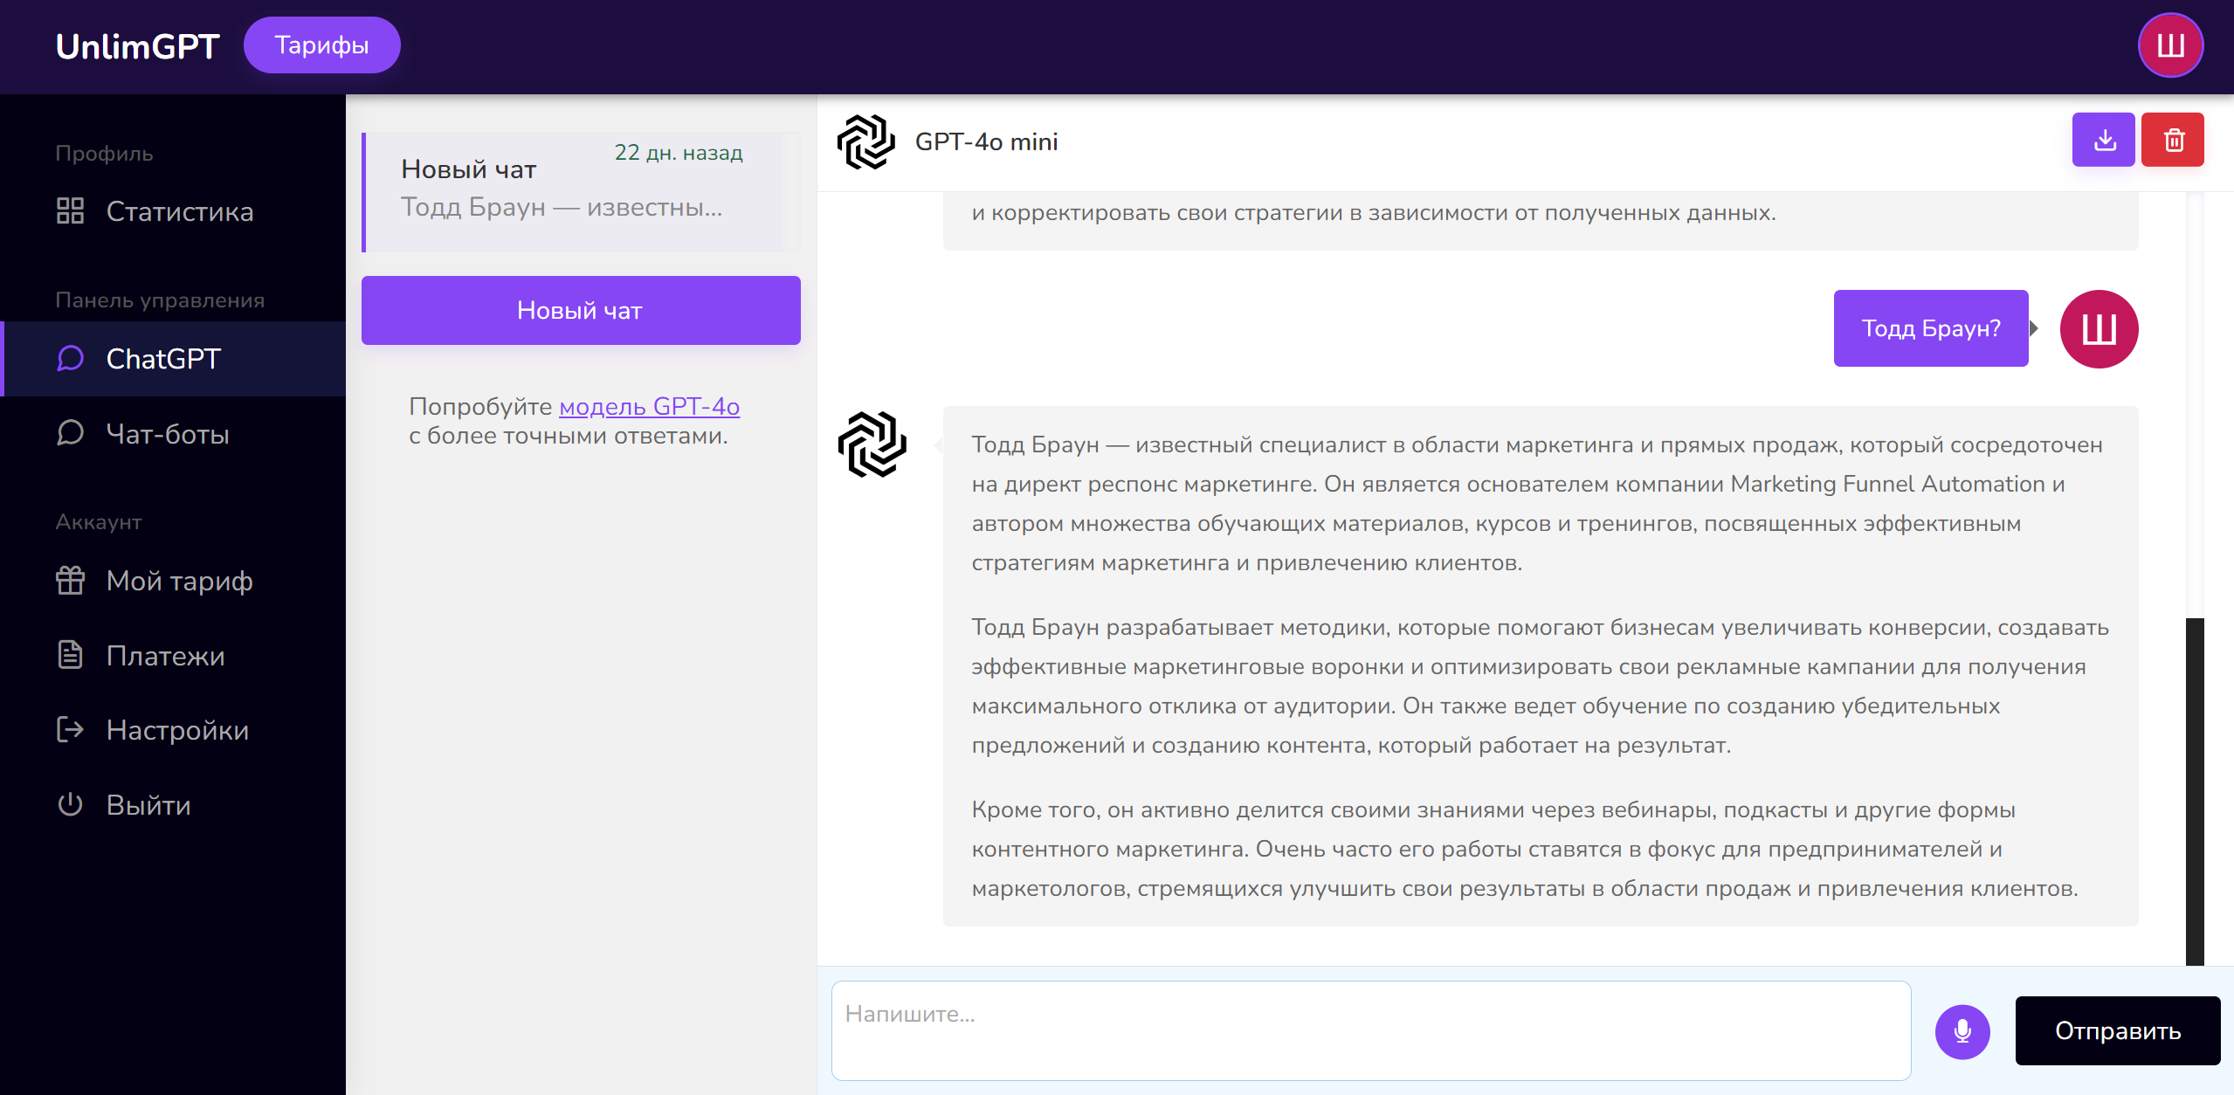Focus the Напишите... message input

point(1371,1030)
